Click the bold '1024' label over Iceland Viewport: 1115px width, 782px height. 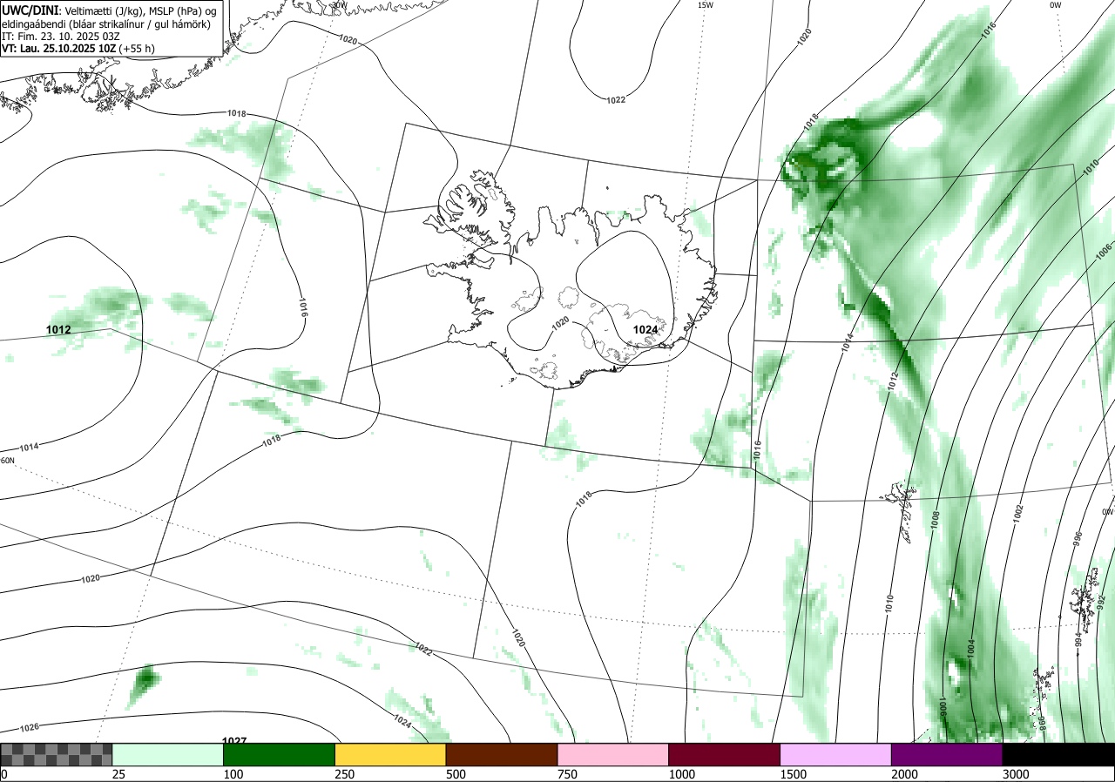[x=645, y=329]
